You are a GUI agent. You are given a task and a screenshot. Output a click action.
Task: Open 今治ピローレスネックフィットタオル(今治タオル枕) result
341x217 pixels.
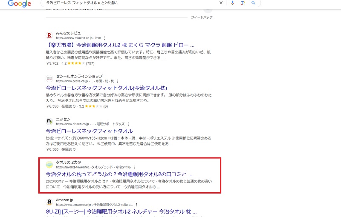click(106, 88)
